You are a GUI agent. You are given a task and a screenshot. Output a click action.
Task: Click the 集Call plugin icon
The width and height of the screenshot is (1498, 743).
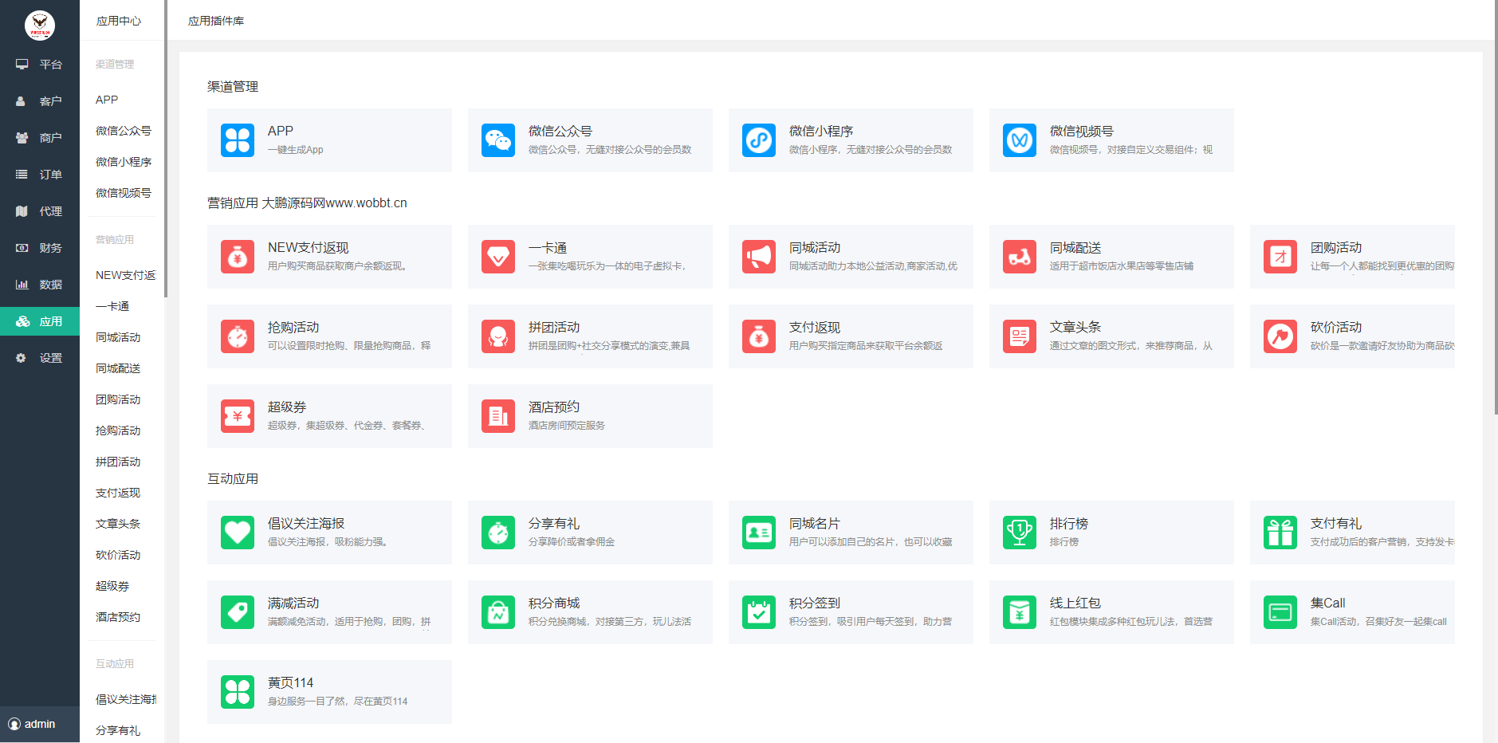1280,612
